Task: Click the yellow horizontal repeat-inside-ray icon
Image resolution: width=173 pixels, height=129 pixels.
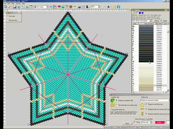Action: pos(142,109)
